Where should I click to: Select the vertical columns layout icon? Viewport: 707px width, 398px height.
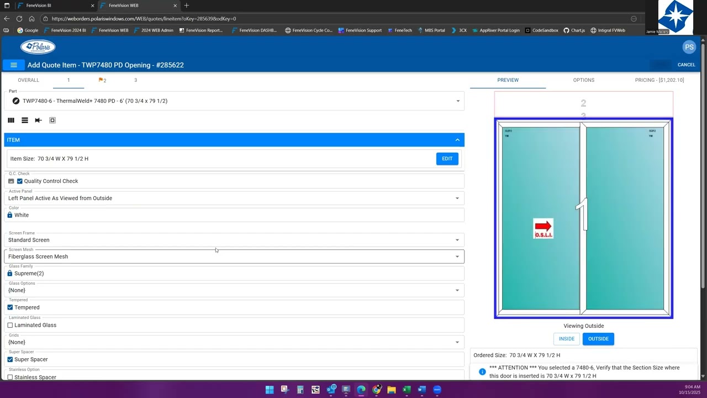coord(11,120)
